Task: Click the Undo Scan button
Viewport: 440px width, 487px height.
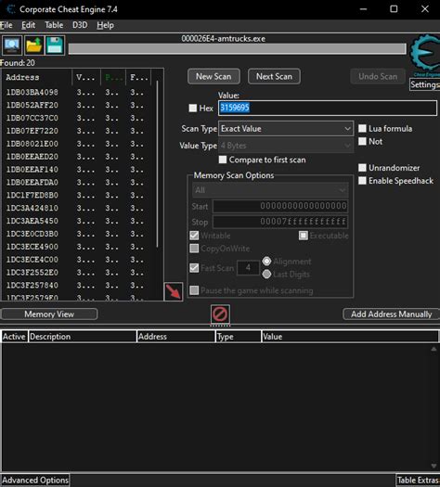Action: pyautogui.click(x=378, y=76)
